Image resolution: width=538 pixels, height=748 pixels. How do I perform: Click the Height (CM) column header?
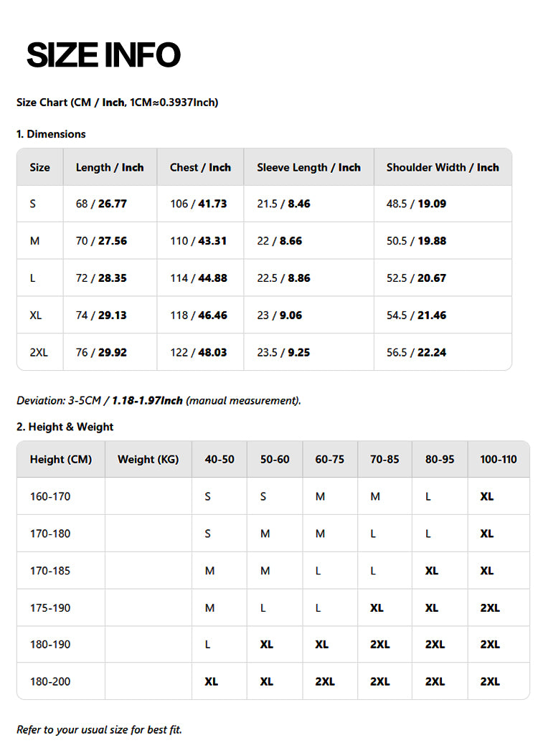(x=61, y=459)
